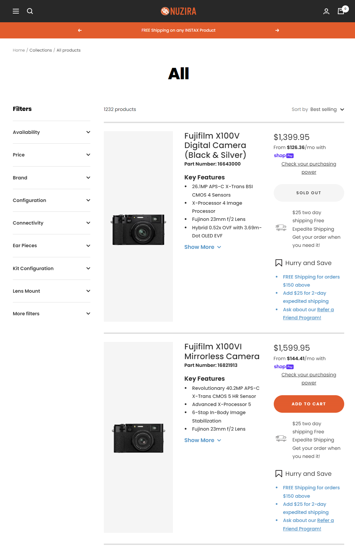Open Refer a Friend link in X100VI card
355x551 pixels.
[x=308, y=525]
